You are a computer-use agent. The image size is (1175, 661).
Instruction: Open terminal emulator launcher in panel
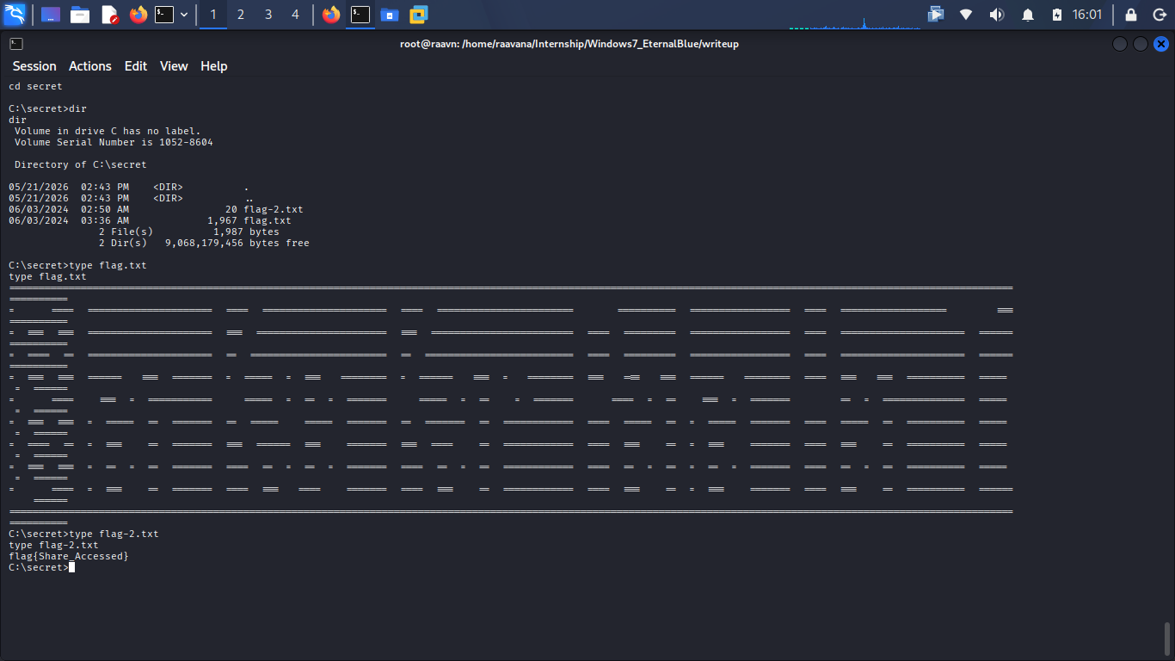click(164, 15)
